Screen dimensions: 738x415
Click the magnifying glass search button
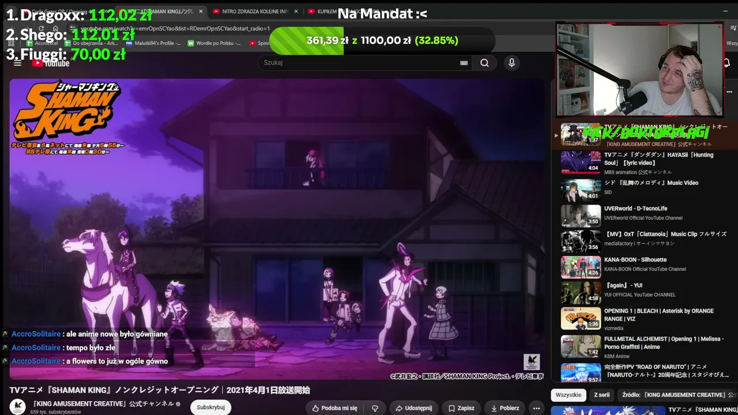pos(485,63)
